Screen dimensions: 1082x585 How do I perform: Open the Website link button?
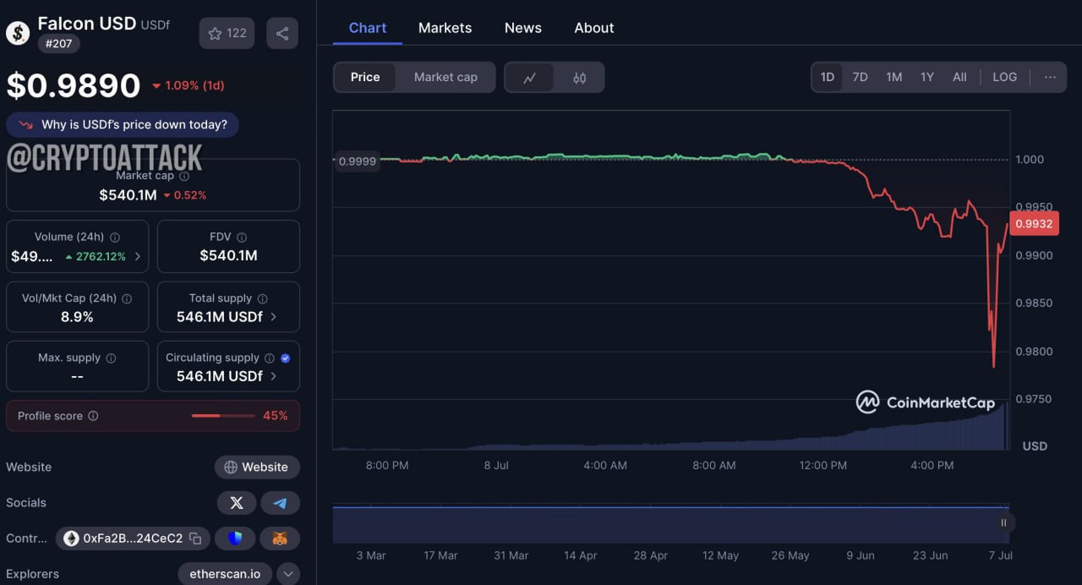coord(257,467)
